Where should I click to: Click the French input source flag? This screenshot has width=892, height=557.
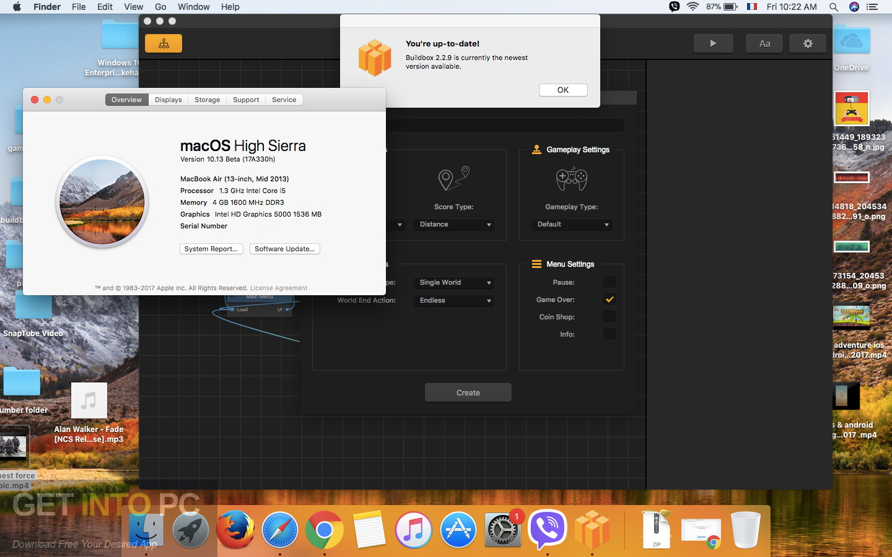click(x=752, y=7)
